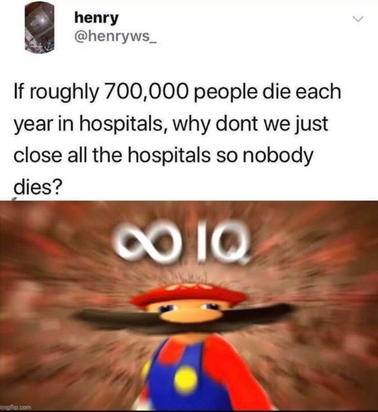Open henry's profile avatar picture
Screen dimensions: 378x412
[x=39, y=28]
